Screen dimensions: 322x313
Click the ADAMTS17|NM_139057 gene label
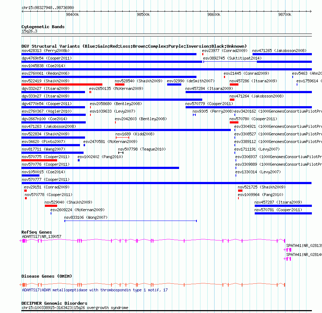point(42,236)
